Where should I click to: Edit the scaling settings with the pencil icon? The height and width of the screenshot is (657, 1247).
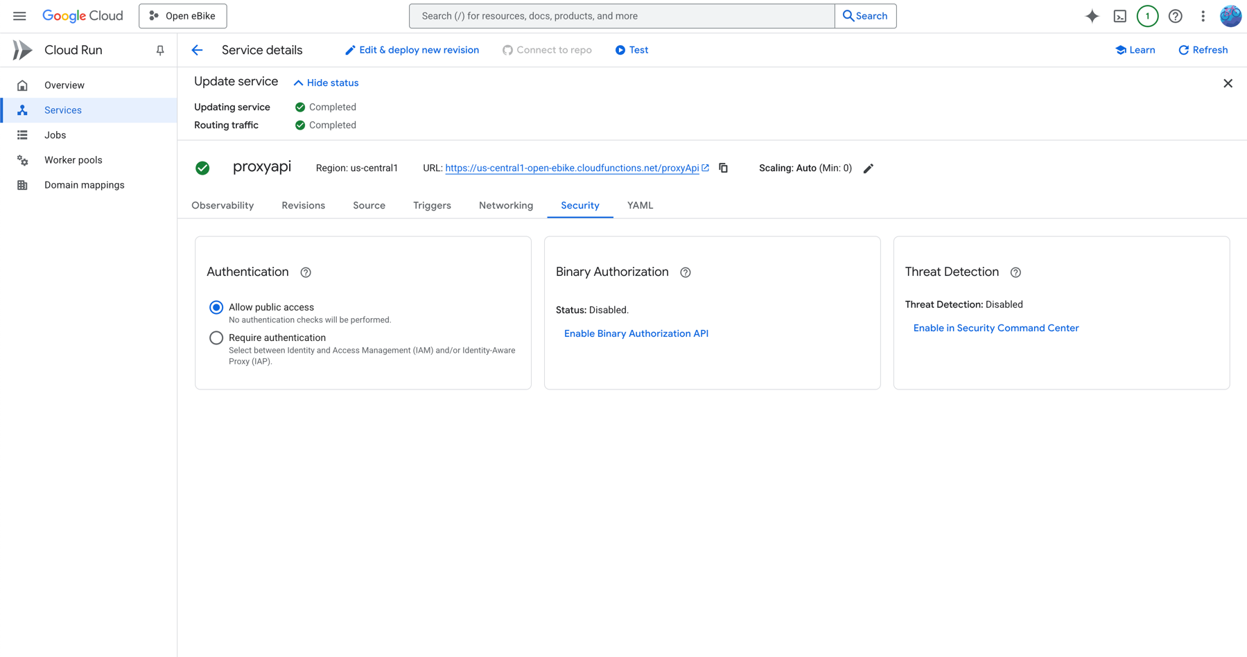coord(869,168)
